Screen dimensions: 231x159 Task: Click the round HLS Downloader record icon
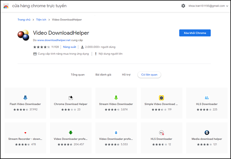pos(161,133)
